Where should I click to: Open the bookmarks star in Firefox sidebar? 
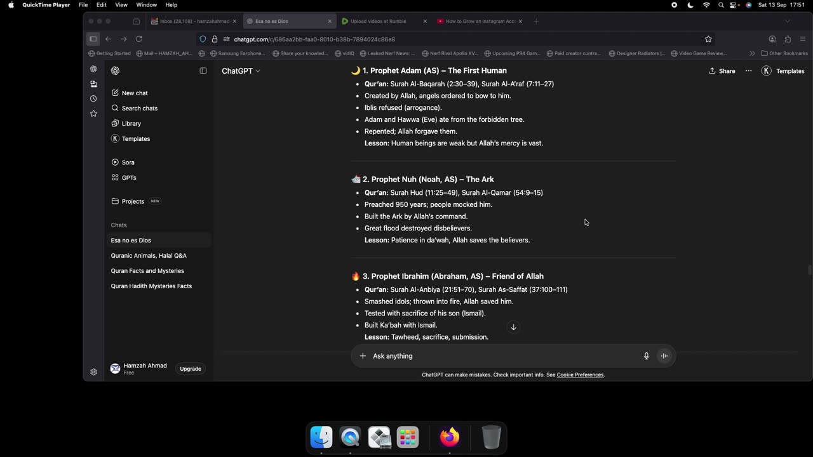(93, 114)
